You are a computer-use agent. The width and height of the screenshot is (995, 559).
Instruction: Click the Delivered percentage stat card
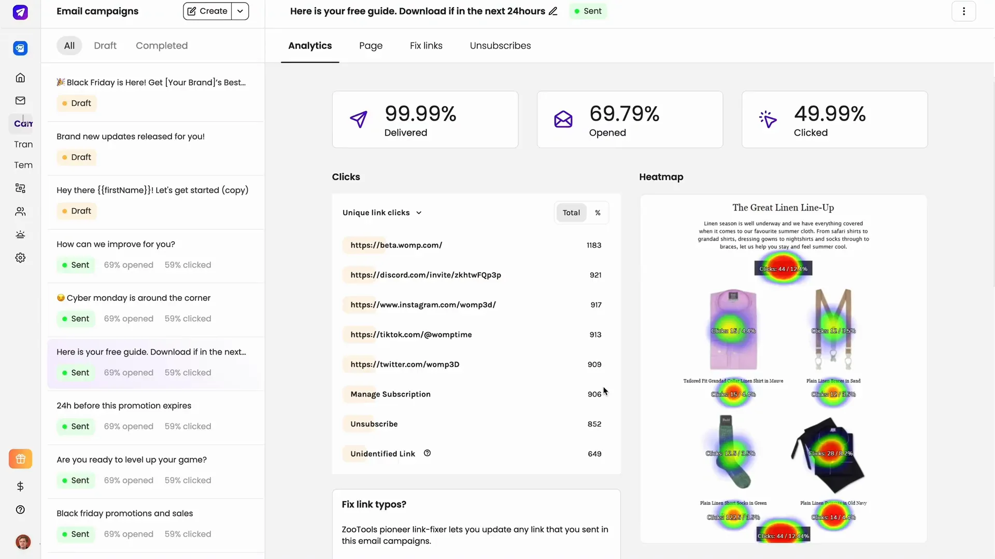[x=425, y=120]
